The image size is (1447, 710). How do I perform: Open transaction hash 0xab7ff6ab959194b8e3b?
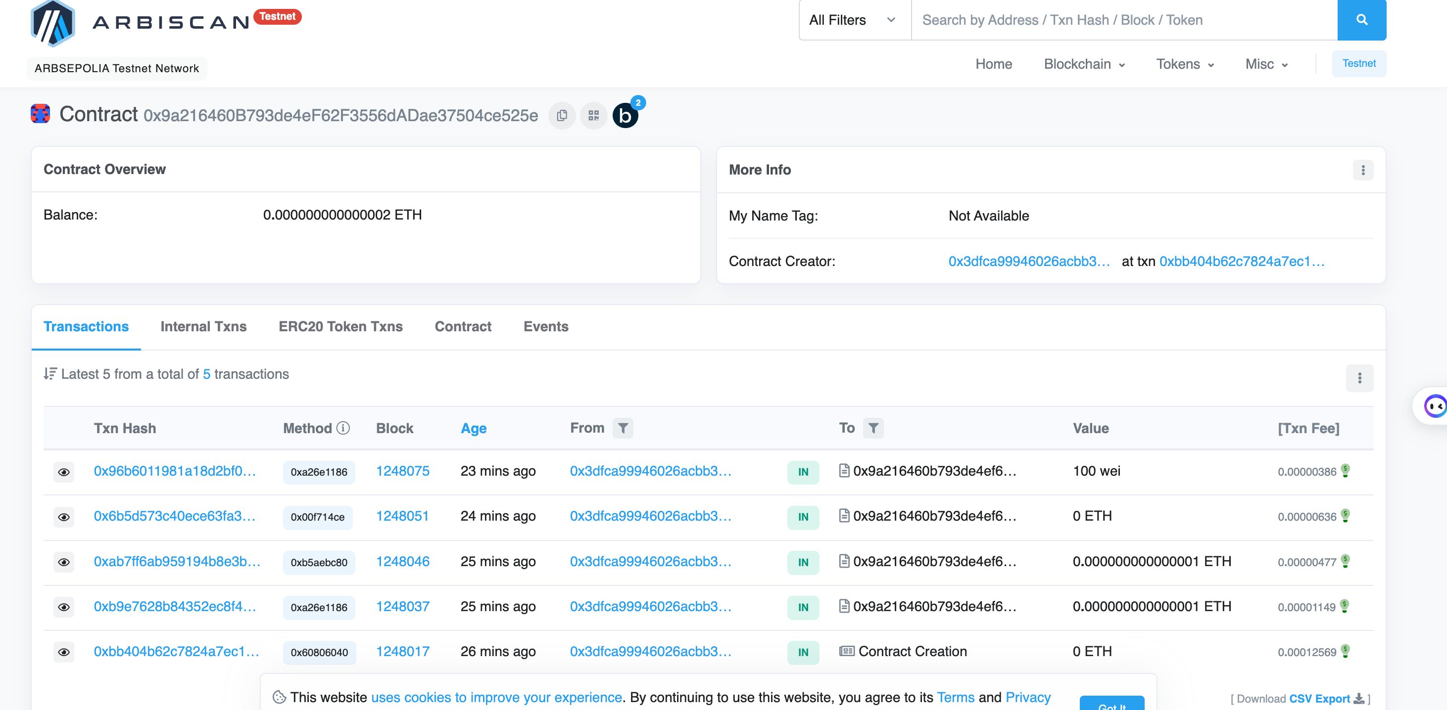pos(177,561)
